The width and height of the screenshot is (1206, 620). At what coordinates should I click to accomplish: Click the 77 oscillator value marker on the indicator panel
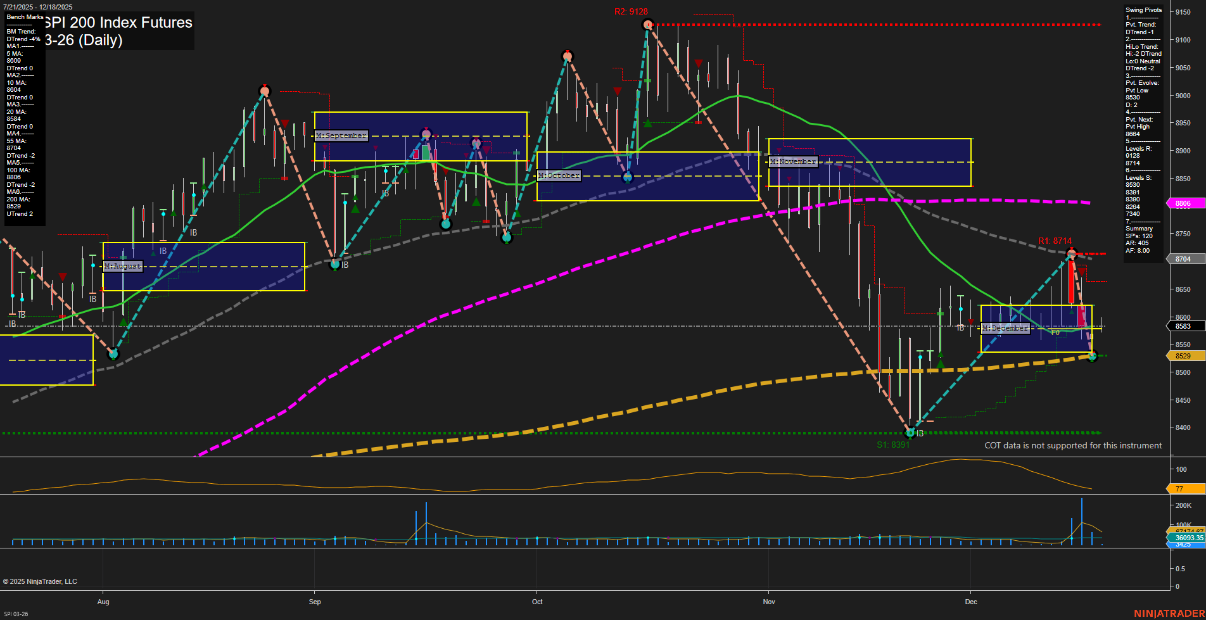pyautogui.click(x=1178, y=489)
